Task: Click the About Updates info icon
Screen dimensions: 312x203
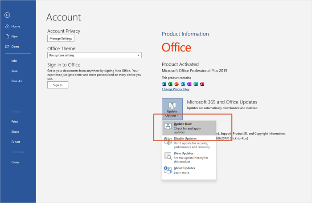Action: [x=168, y=170]
